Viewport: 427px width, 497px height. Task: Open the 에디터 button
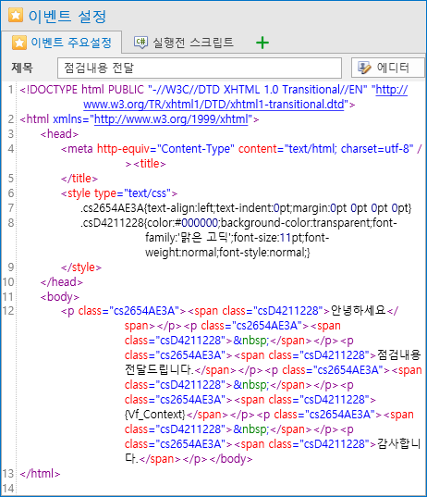(388, 68)
